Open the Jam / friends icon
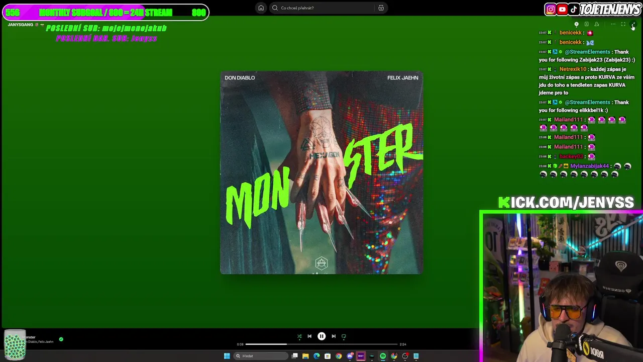This screenshot has width=643, height=362. (596, 24)
